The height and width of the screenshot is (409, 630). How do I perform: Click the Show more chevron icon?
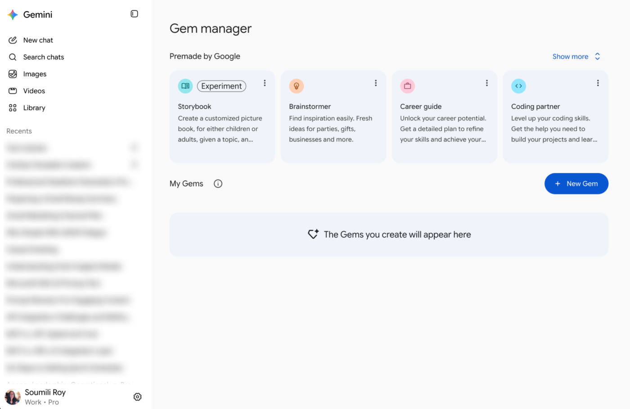click(x=598, y=56)
